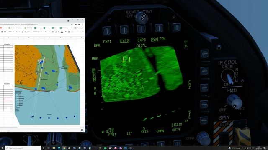Viewport: 268px width, 150px height.
Task: Push the MFD button above EXP1
Action: (x=107, y=31)
